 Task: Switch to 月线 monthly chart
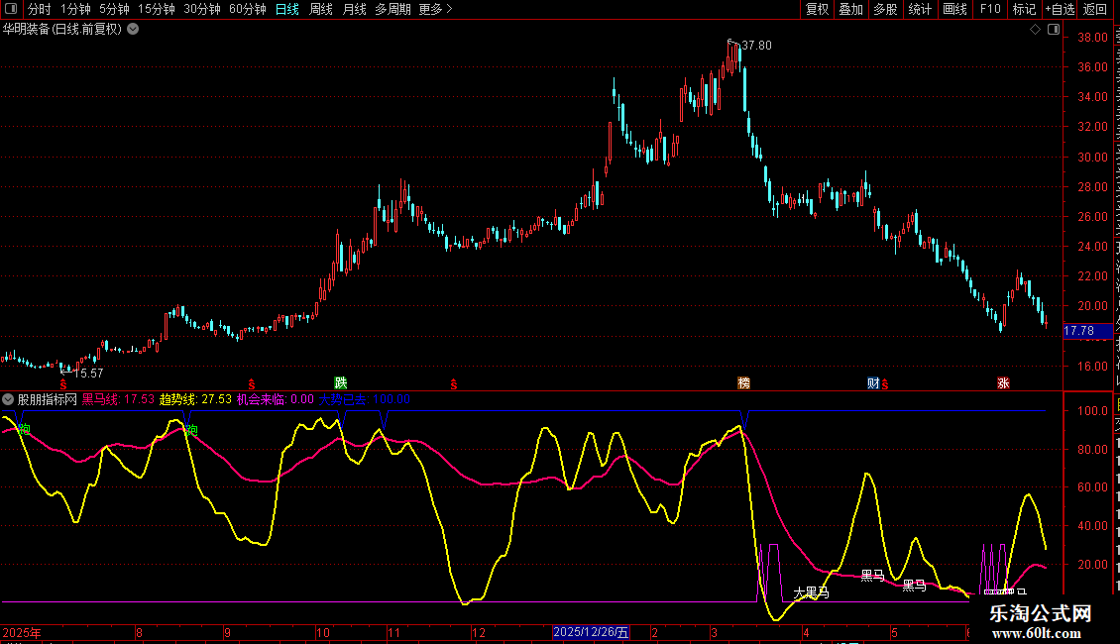click(x=354, y=9)
